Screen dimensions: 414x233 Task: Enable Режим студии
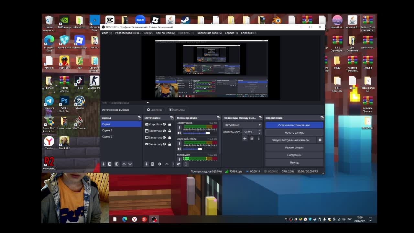[294, 148]
